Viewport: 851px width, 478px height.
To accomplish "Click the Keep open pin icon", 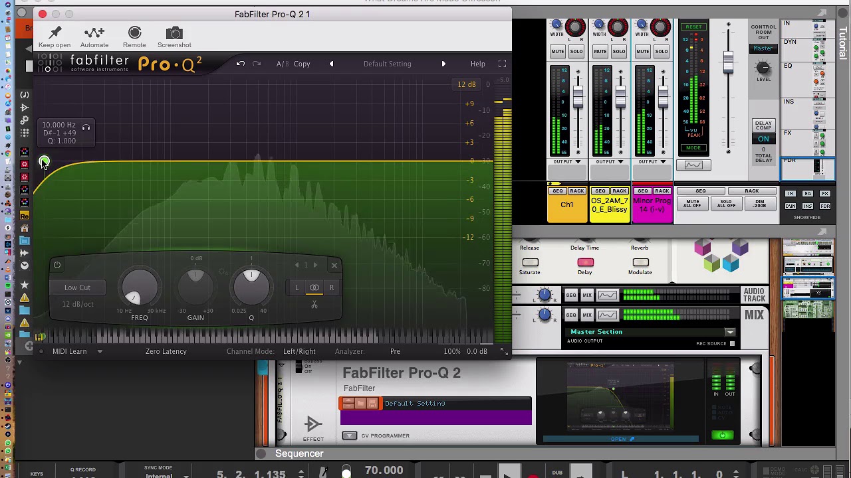I will [55, 33].
